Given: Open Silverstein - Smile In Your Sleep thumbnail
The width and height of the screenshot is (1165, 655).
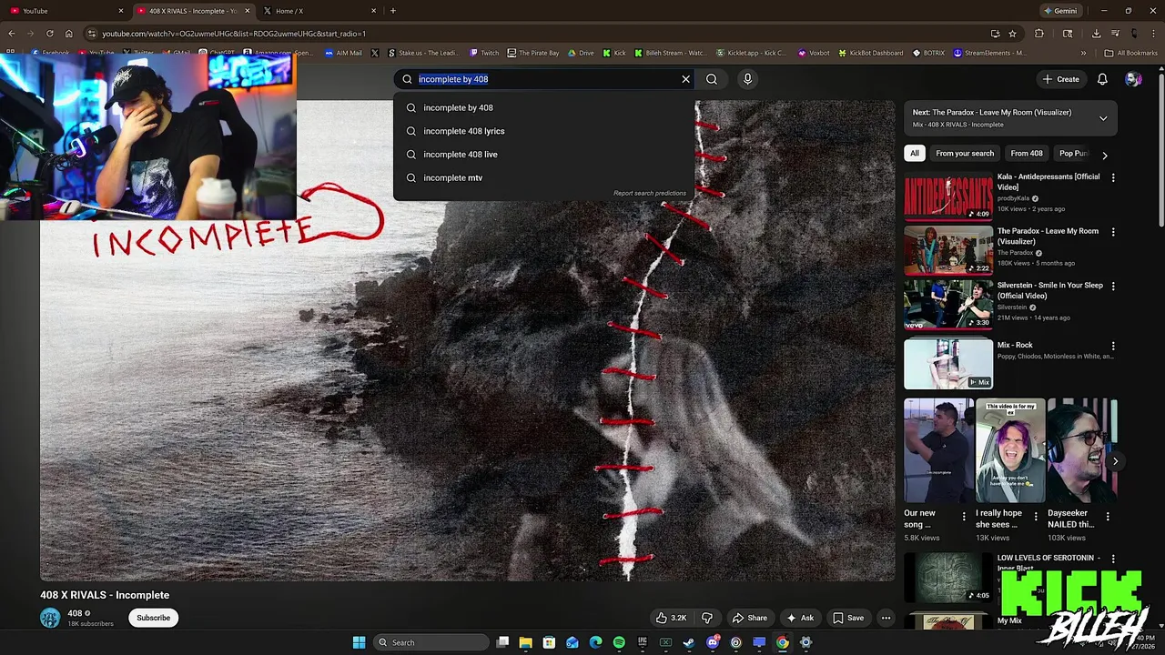Looking at the screenshot, I should pyautogui.click(x=948, y=305).
